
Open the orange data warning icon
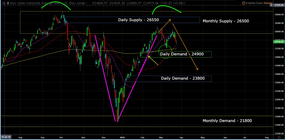click(244, 3)
